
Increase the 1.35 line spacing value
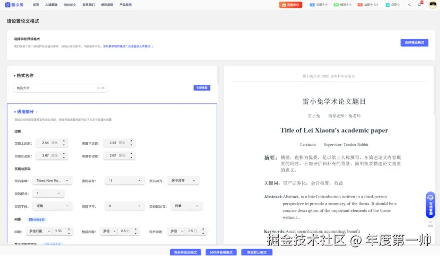pyautogui.click(x=69, y=229)
